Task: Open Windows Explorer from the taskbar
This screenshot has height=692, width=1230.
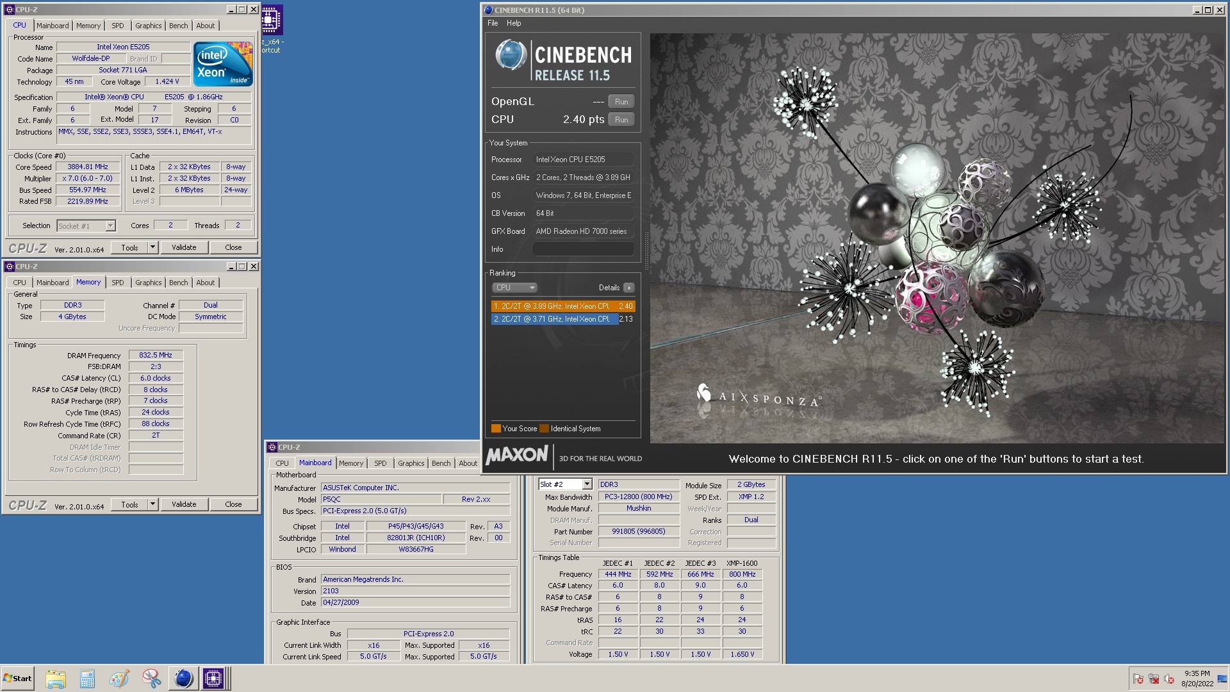Action: [x=56, y=679]
